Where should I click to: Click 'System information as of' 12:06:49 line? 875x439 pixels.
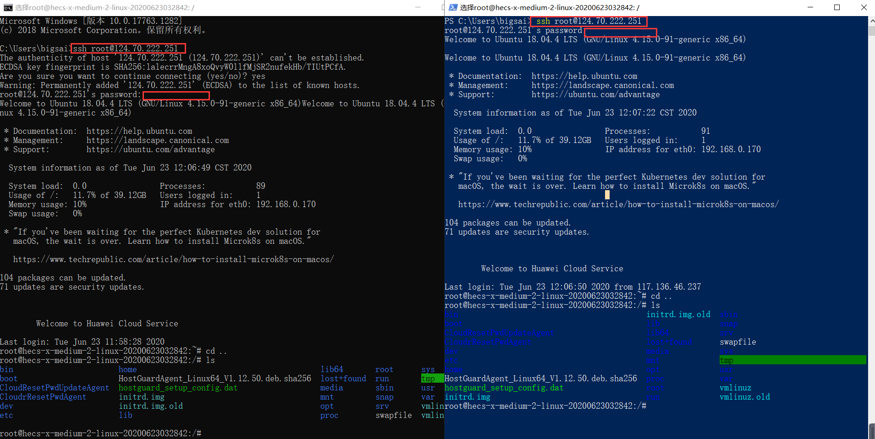click(x=130, y=168)
